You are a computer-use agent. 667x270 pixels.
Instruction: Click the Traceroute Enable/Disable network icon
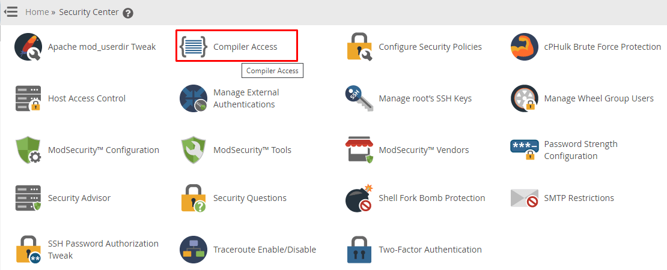coord(193,250)
